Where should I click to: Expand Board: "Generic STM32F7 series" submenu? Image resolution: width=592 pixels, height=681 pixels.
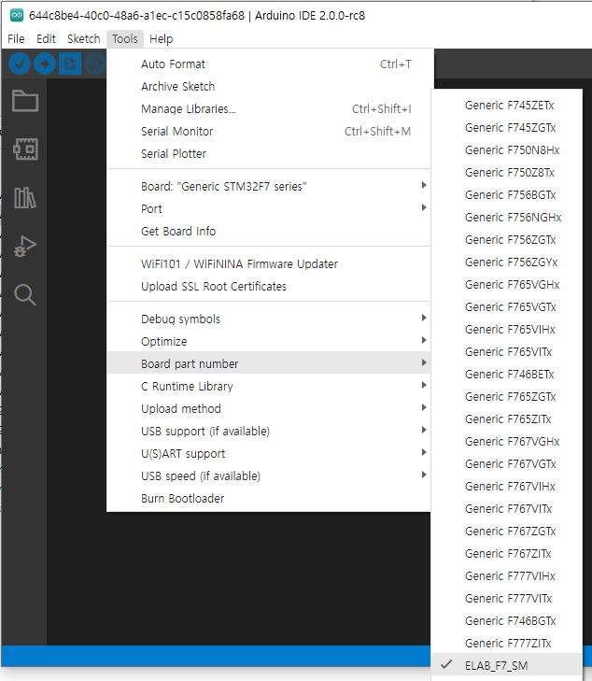click(x=269, y=186)
